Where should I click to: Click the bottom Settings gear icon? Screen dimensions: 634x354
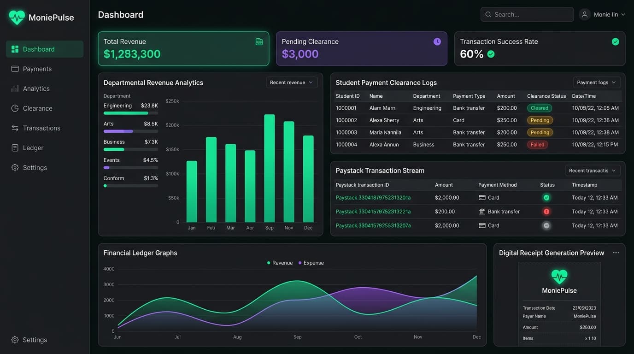point(15,340)
